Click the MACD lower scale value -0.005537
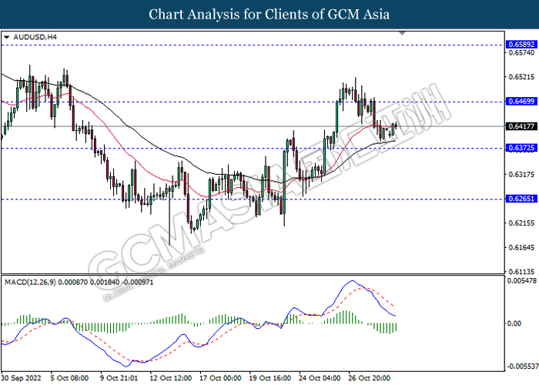The image size is (539, 385). 523,366
